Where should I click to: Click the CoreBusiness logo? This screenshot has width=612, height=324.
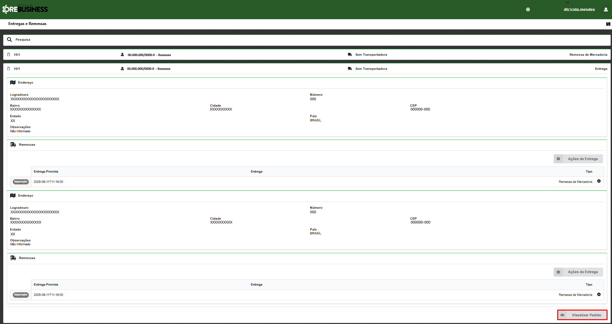click(25, 9)
